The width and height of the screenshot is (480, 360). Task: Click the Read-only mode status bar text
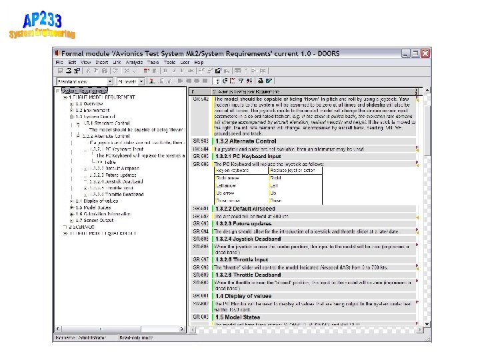(137, 338)
